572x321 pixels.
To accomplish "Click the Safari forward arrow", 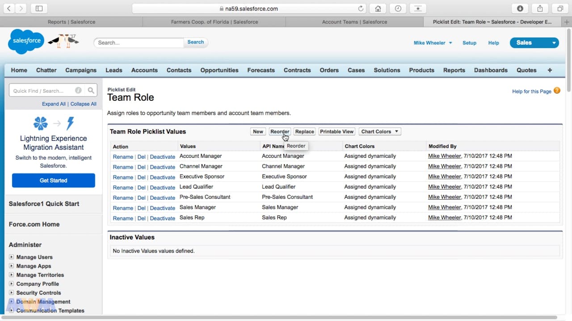I will pyautogui.click(x=21, y=8).
